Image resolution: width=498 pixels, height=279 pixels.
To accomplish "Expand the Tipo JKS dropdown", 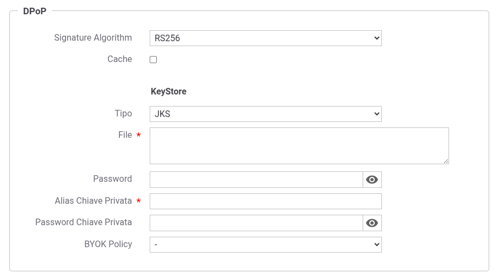I will point(265,114).
